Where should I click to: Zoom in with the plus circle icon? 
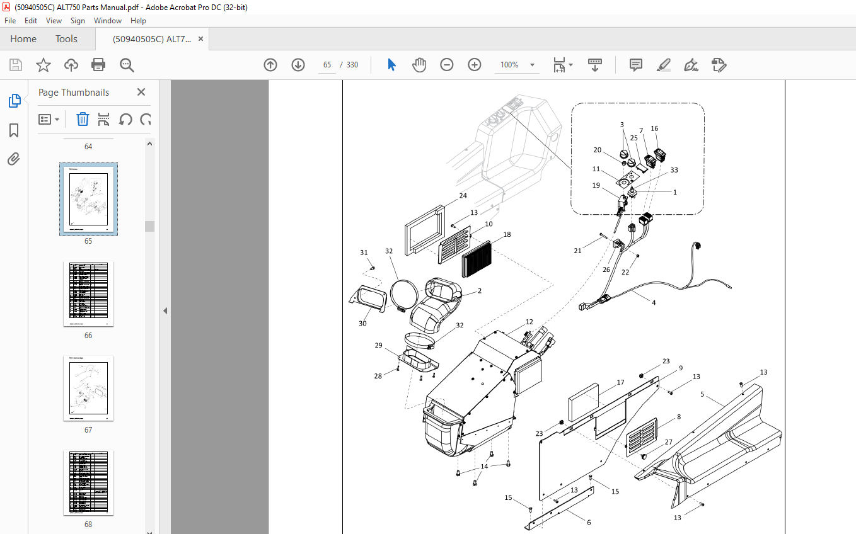click(475, 65)
